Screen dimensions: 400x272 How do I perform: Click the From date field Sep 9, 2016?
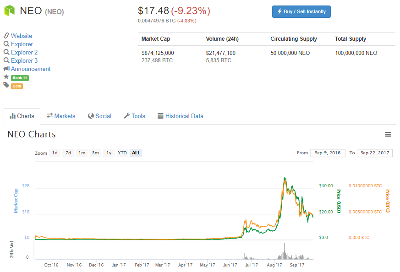pyautogui.click(x=328, y=152)
